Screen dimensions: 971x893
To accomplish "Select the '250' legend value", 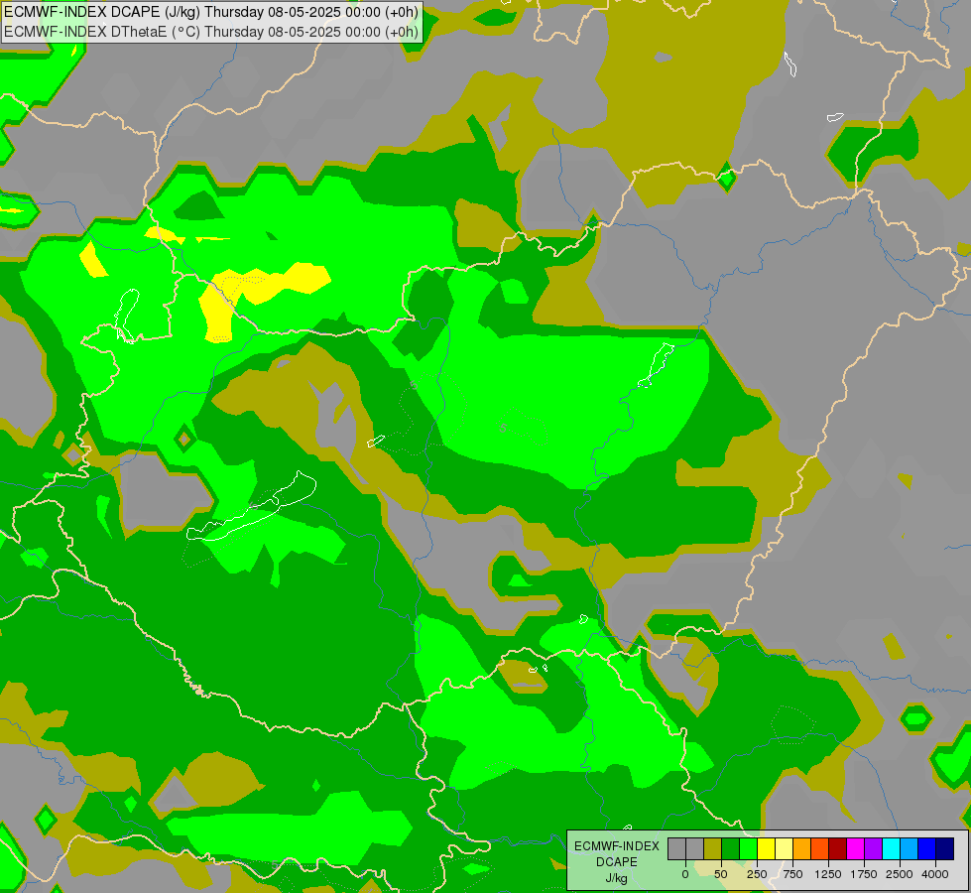I will click(757, 874).
